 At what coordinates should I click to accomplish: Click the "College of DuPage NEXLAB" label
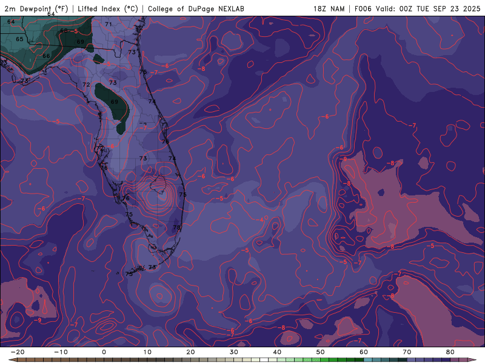tap(196, 8)
